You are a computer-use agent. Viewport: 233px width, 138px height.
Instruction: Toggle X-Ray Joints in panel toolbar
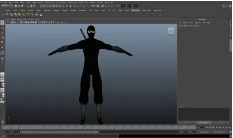pos(66,22)
